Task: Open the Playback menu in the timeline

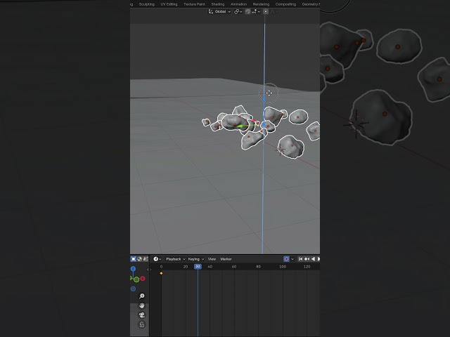Action: click(175, 259)
